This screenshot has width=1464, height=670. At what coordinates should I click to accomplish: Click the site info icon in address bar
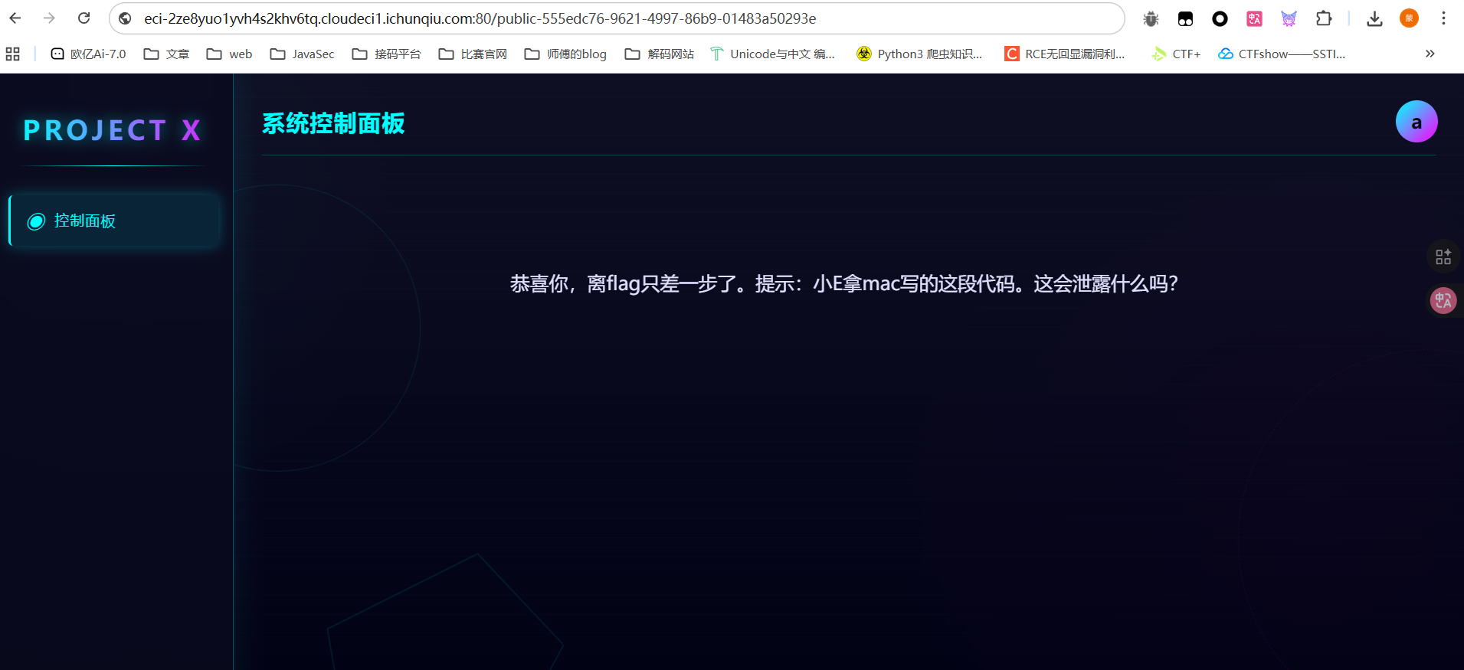126,18
